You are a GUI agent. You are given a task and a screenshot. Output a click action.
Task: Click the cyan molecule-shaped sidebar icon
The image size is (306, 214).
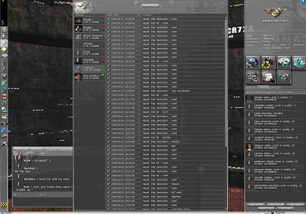click(4, 83)
